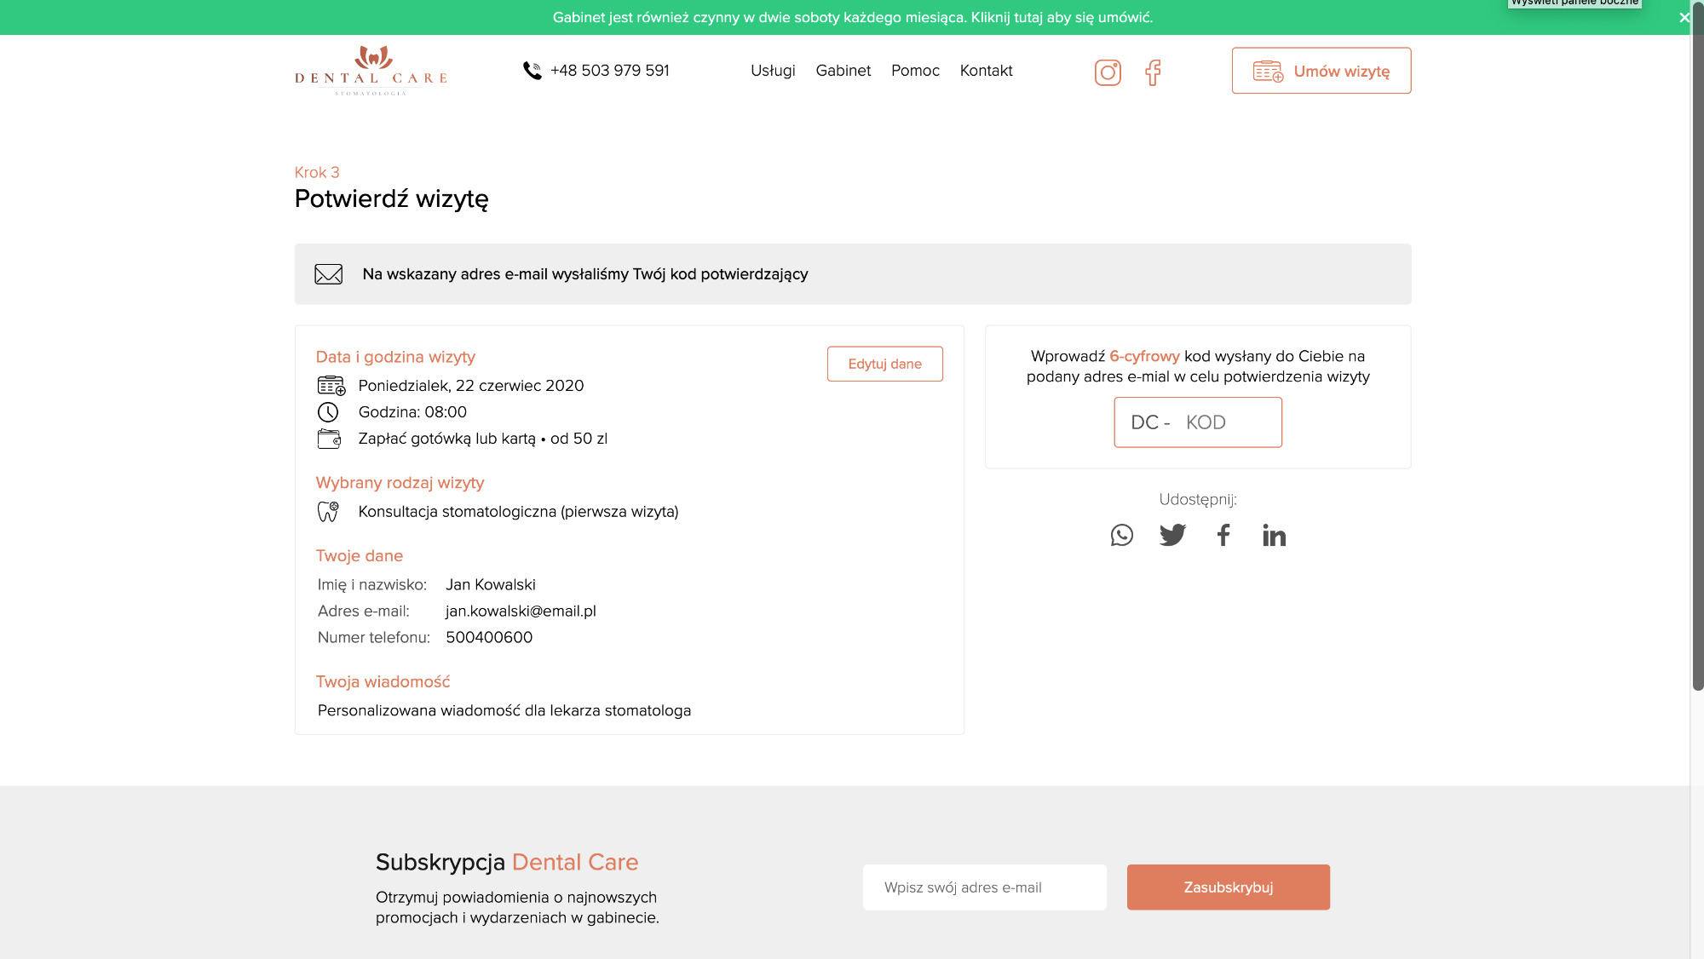Dismiss the green announcement banner
1704x959 pixels.
pos(1684,17)
